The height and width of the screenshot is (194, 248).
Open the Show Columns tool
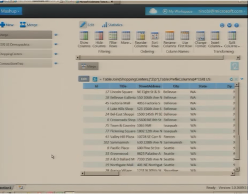click(x=84, y=39)
